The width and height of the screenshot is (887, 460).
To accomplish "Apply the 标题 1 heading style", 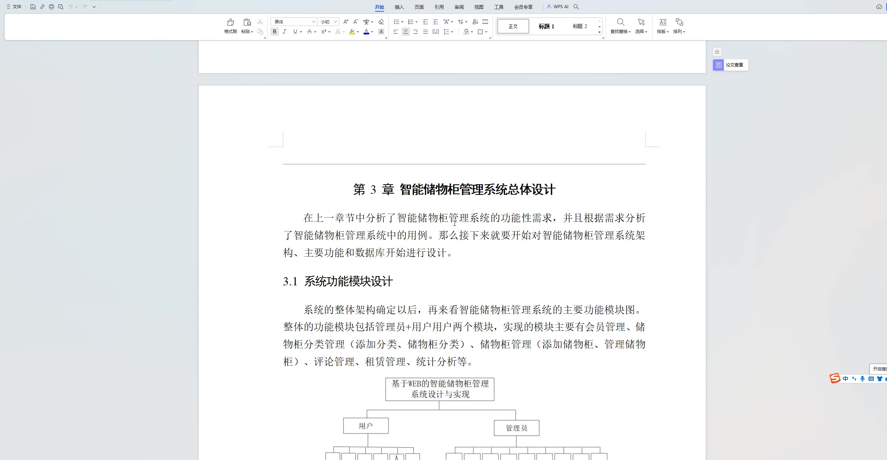I will click(546, 26).
